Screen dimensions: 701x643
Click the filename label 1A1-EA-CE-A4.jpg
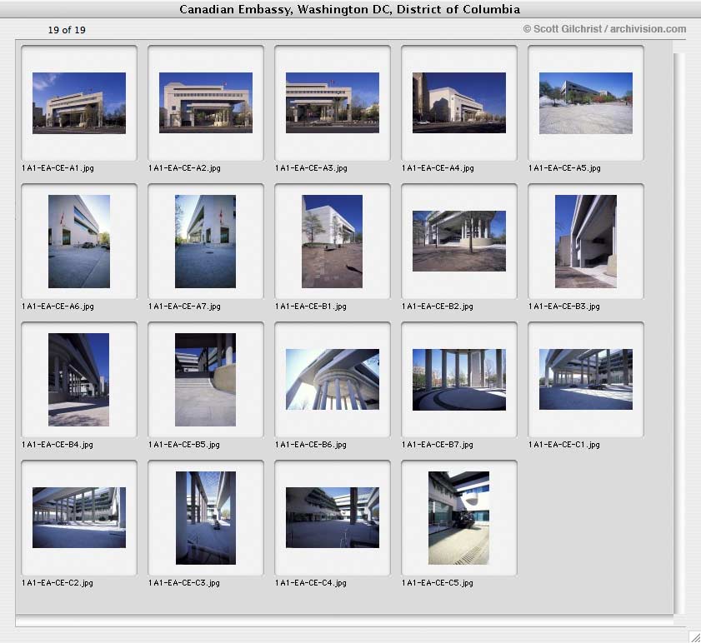(438, 168)
